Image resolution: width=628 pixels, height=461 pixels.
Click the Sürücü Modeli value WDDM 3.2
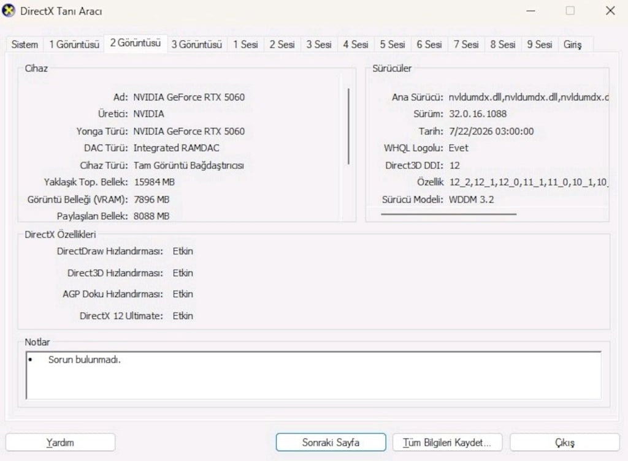click(471, 200)
